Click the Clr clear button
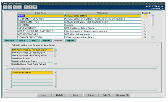The image size is (168, 102). point(35,7)
